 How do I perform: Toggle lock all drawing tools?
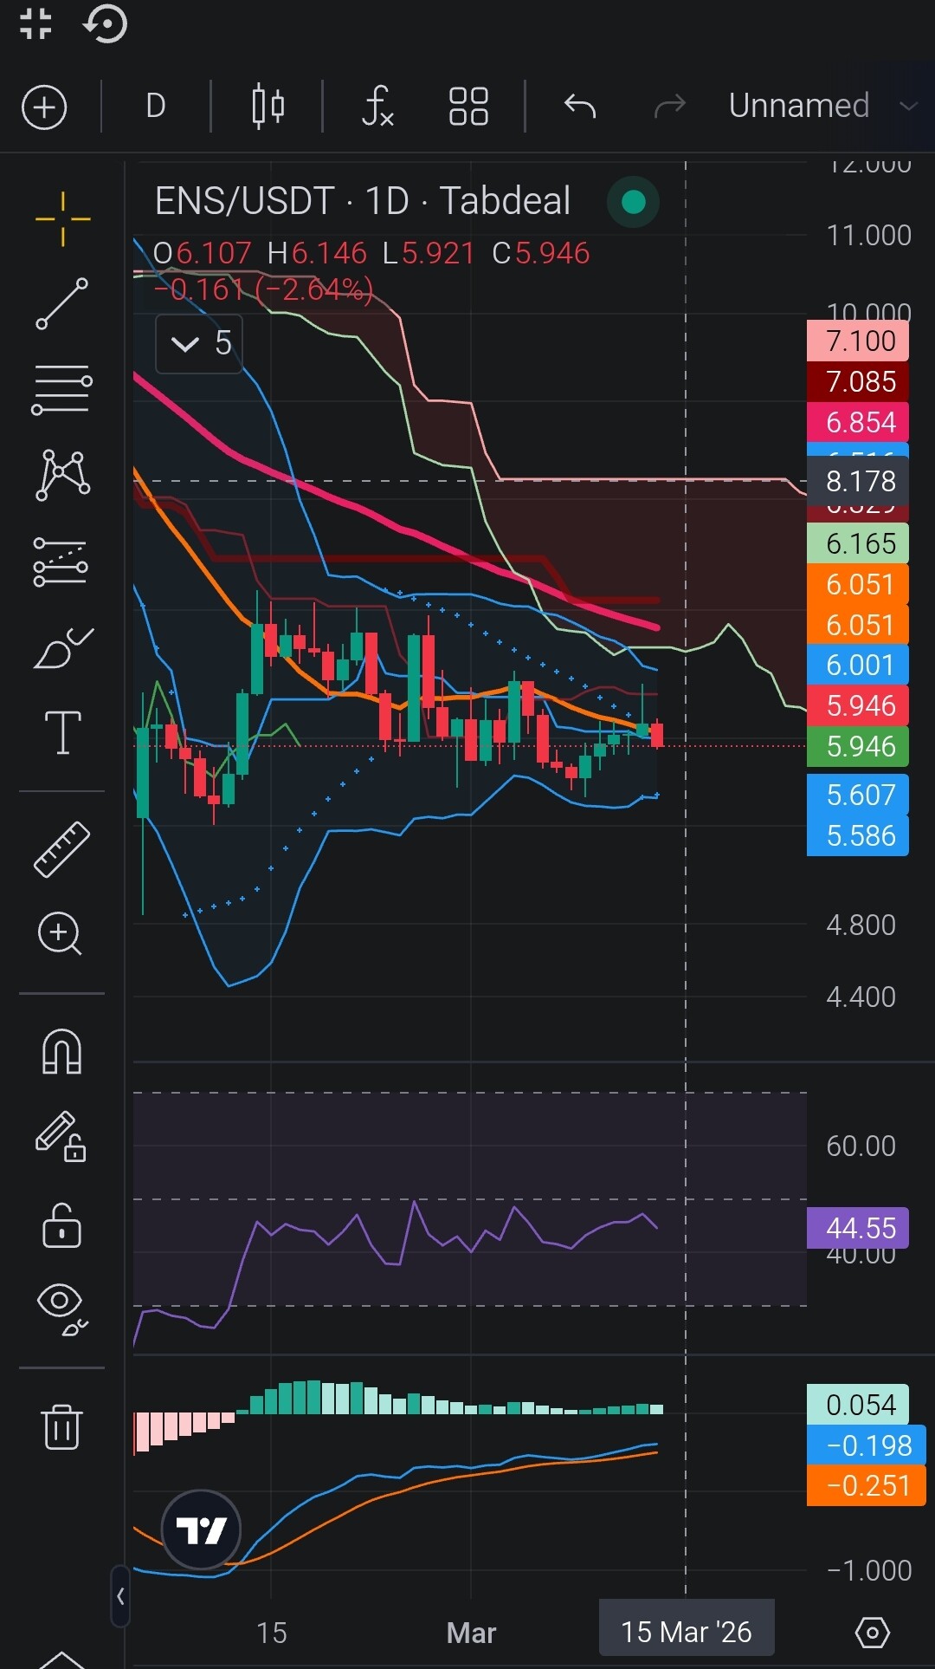[62, 1225]
